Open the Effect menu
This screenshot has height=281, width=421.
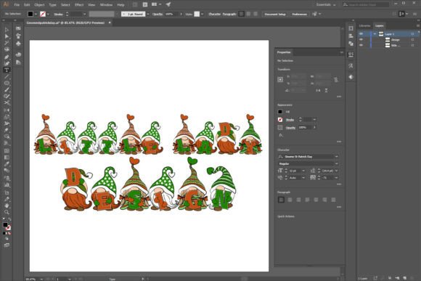[79, 4]
